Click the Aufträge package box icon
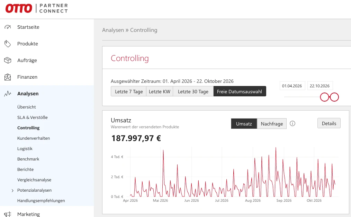The image size is (351, 217). click(8, 60)
